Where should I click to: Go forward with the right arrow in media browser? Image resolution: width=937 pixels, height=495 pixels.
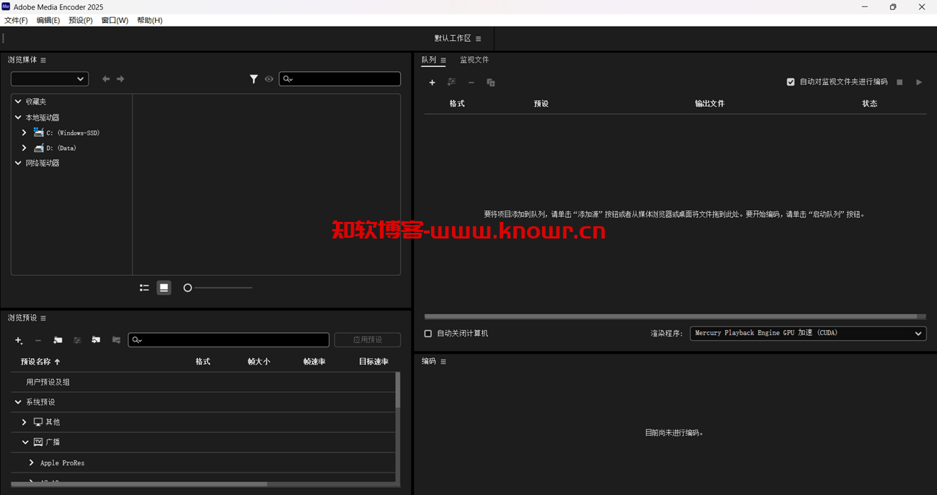pos(120,79)
